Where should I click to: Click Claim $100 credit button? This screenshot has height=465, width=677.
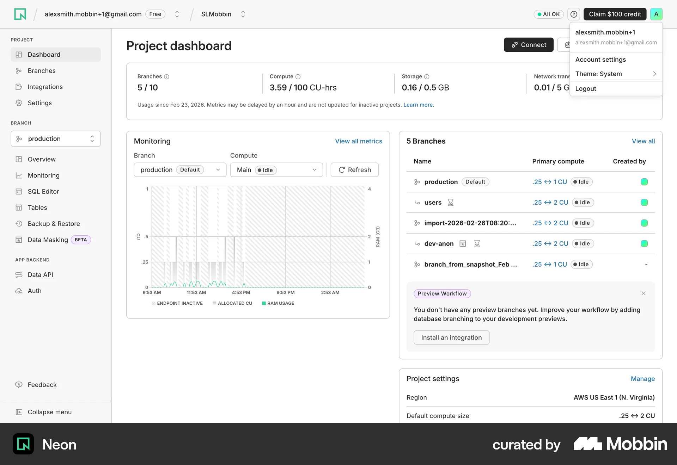[615, 14]
